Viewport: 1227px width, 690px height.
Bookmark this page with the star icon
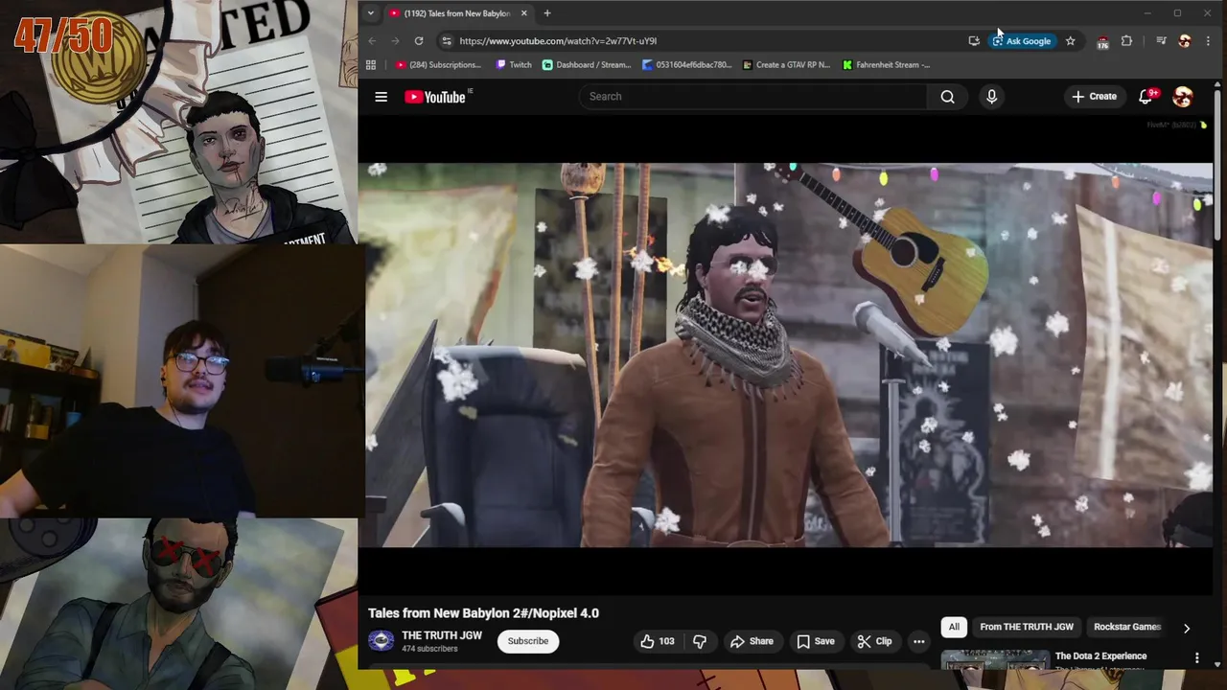tap(1070, 41)
